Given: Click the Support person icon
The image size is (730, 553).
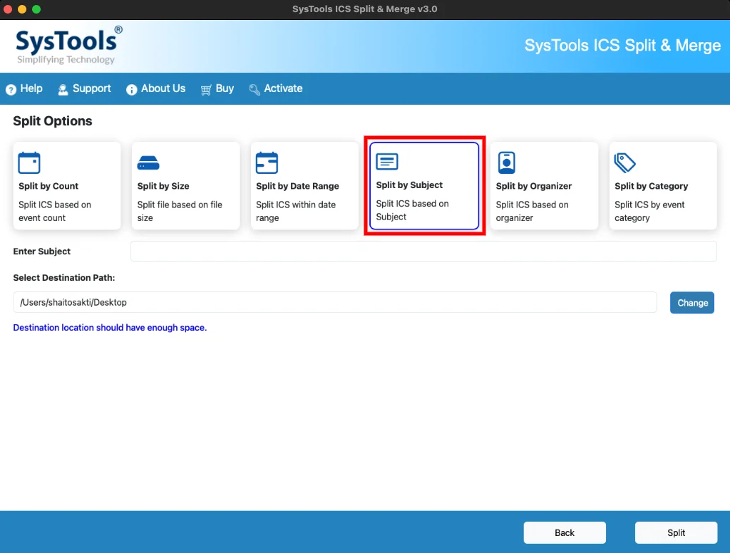Looking at the screenshot, I should [63, 89].
